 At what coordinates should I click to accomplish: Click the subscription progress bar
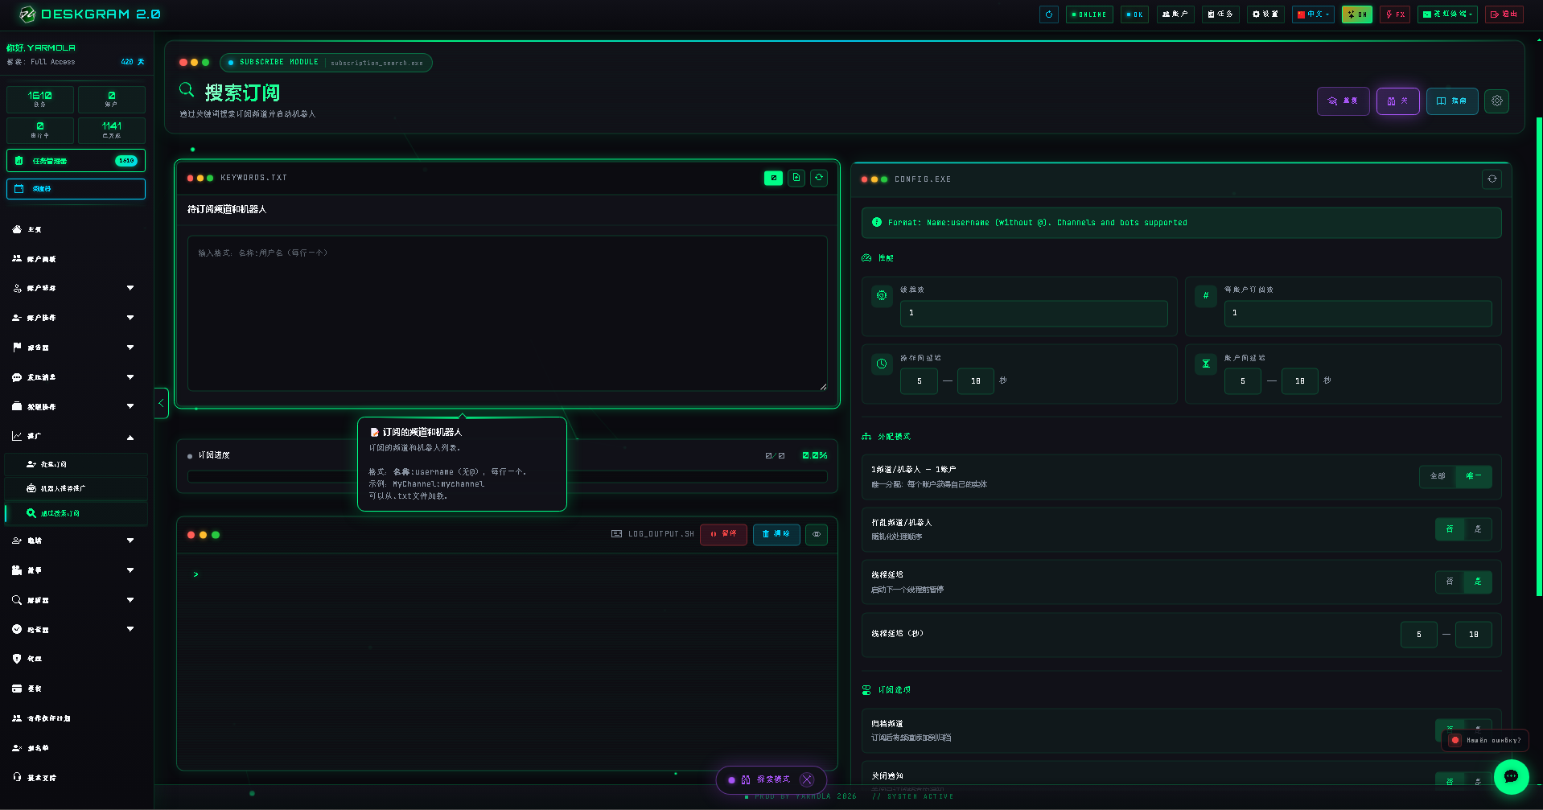pyautogui.click(x=507, y=476)
